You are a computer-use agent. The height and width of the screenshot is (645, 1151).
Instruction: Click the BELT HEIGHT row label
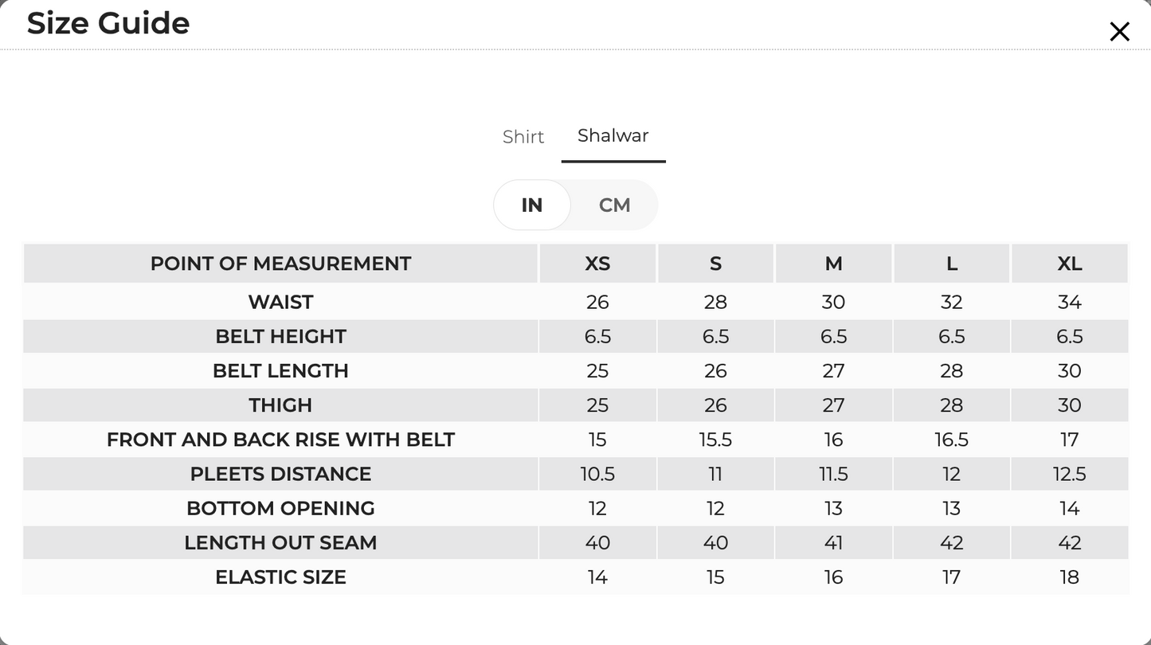coord(280,337)
